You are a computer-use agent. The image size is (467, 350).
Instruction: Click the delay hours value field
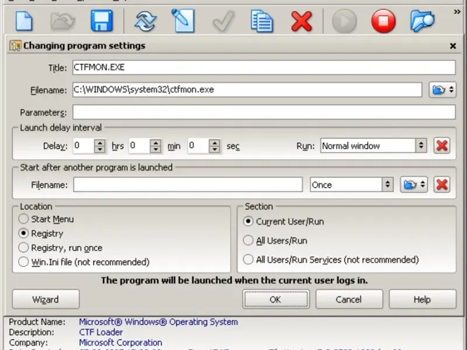pos(83,146)
